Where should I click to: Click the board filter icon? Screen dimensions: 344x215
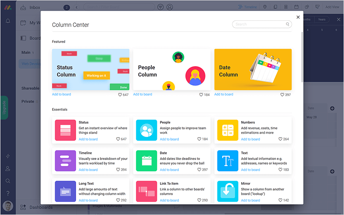pyautogui.click(x=160, y=7)
